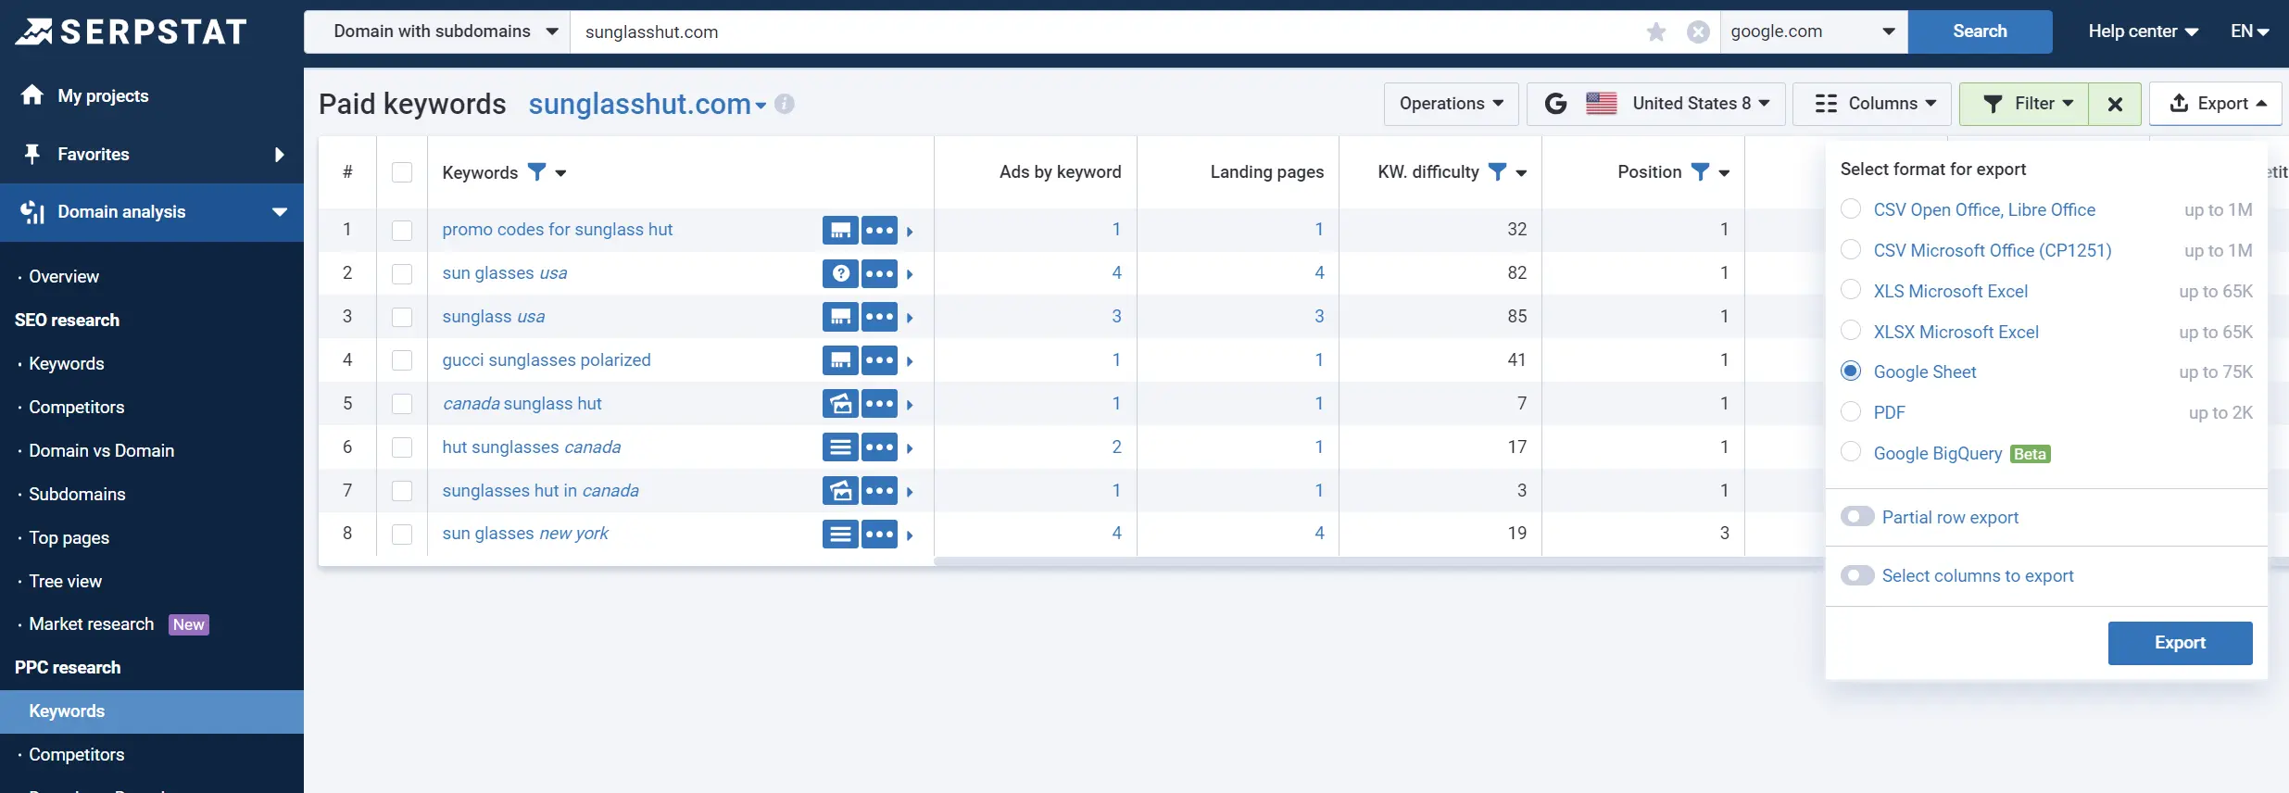This screenshot has height=793, width=2289.
Task: Open keyword link canada sunglass hut
Action: [522, 404]
